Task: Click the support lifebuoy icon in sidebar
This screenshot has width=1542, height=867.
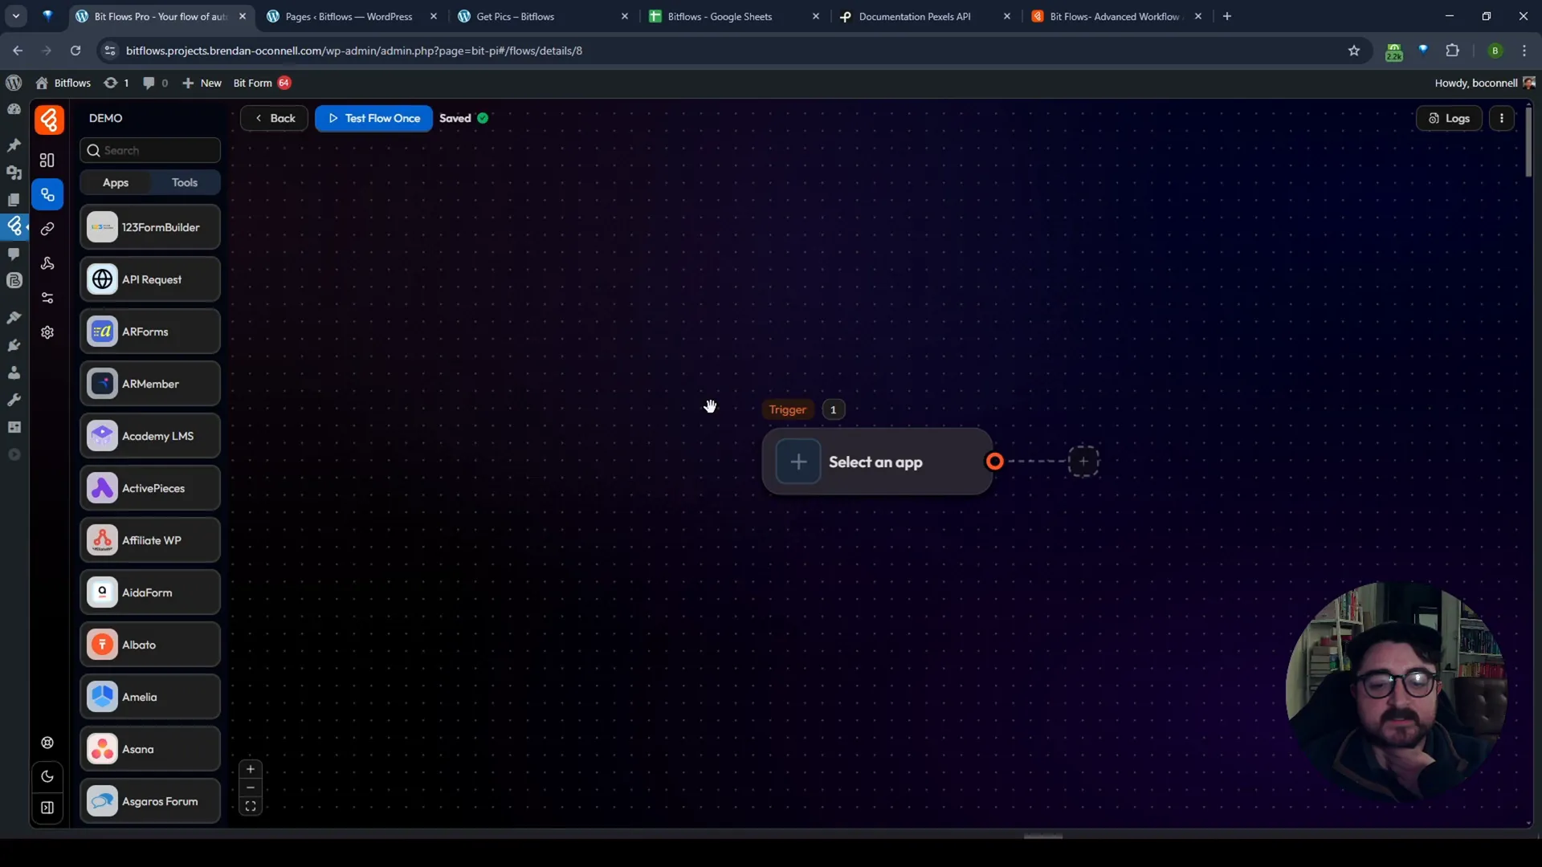Action: (x=47, y=743)
